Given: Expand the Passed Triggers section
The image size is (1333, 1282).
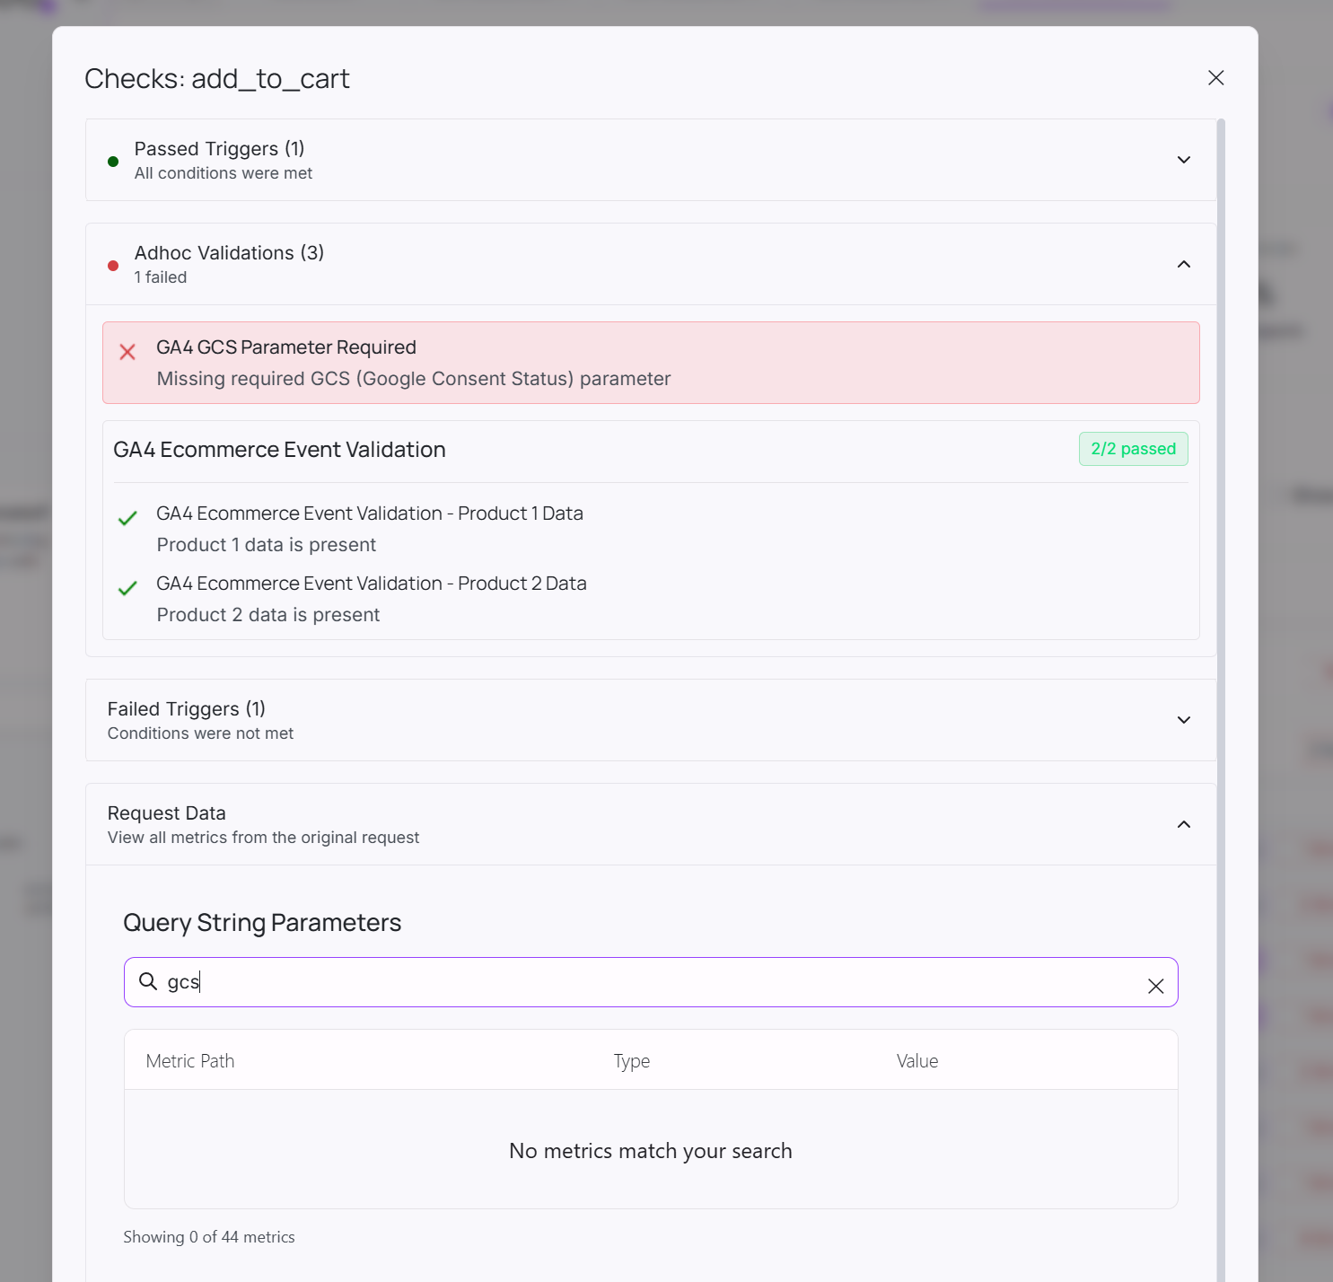Looking at the screenshot, I should (1183, 159).
